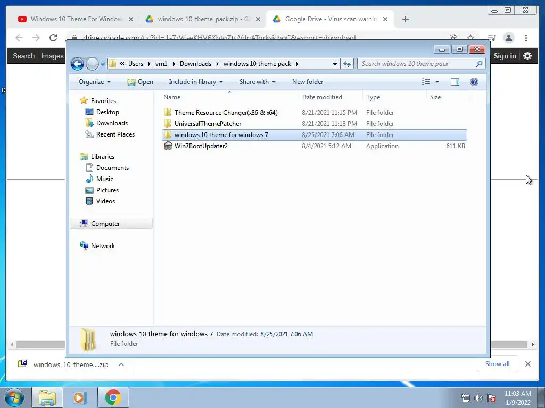
Task: Sort files by Name column header
Action: pyautogui.click(x=229, y=97)
